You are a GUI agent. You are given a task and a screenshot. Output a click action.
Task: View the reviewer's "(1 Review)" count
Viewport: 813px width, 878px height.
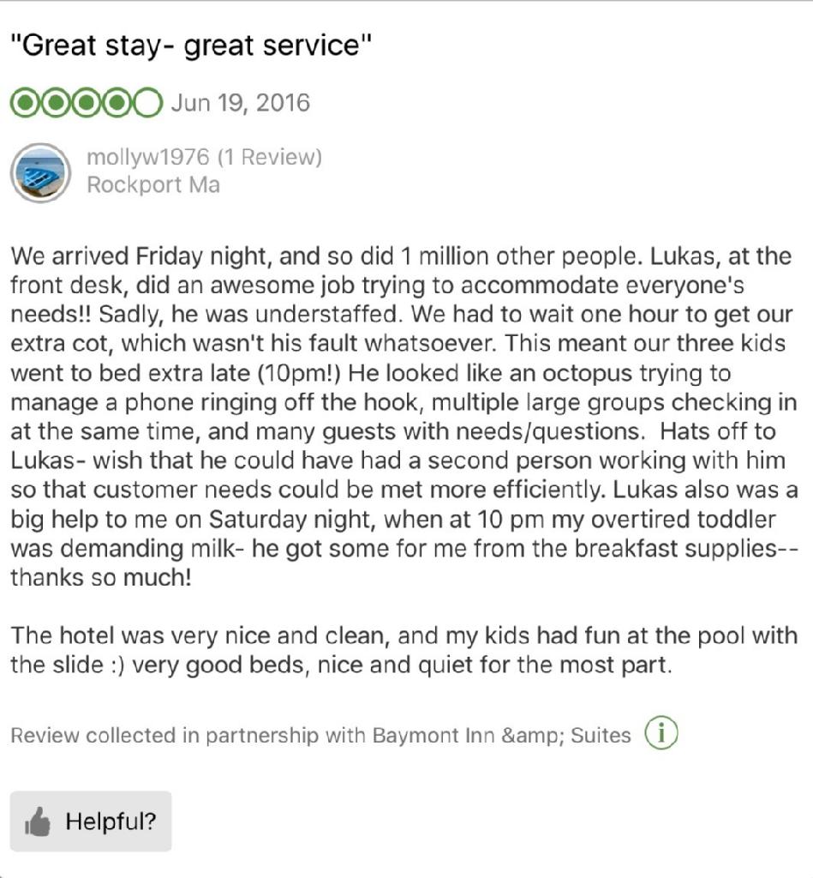tap(269, 158)
